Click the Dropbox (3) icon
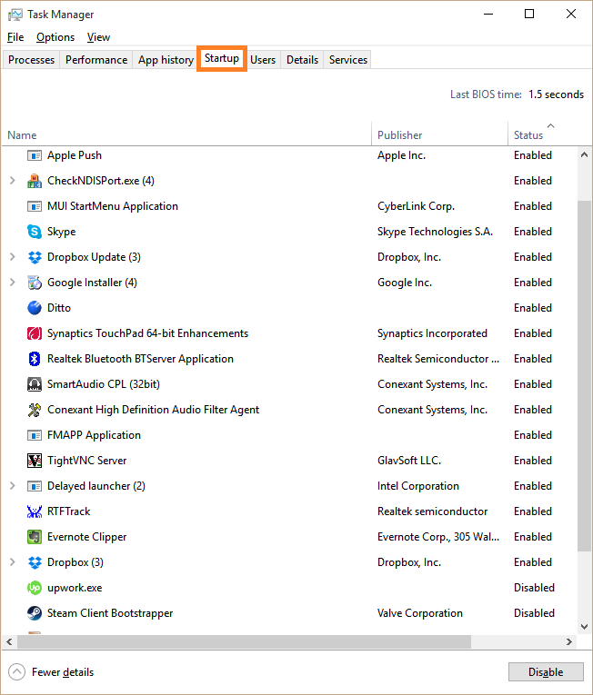The width and height of the screenshot is (593, 695). (35, 562)
